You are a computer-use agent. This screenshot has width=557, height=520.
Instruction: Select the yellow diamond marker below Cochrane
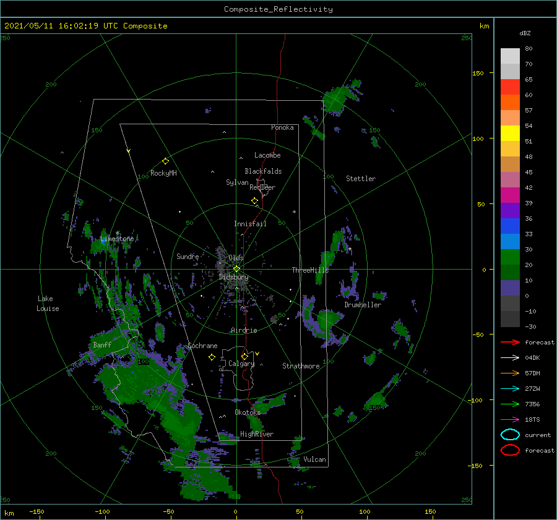[212, 357]
